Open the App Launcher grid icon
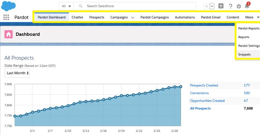Viewport: 260px width, 135px height. pos(6,17)
